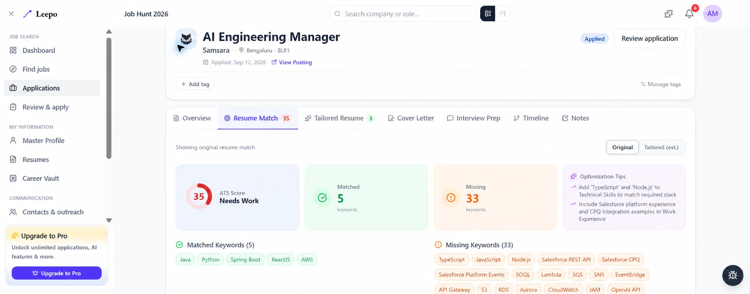Focus the search company or role field
This screenshot has width=750, height=294.
(403, 14)
